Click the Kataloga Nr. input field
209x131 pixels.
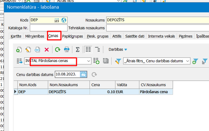pos(49,28)
